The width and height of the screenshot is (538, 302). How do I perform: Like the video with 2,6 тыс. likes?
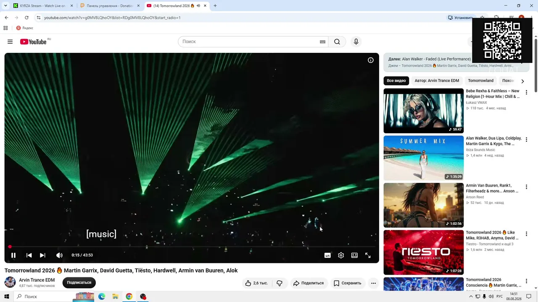click(256, 283)
